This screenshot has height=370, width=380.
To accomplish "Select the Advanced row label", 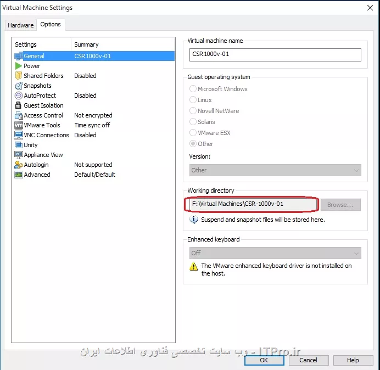I will coord(37,175).
